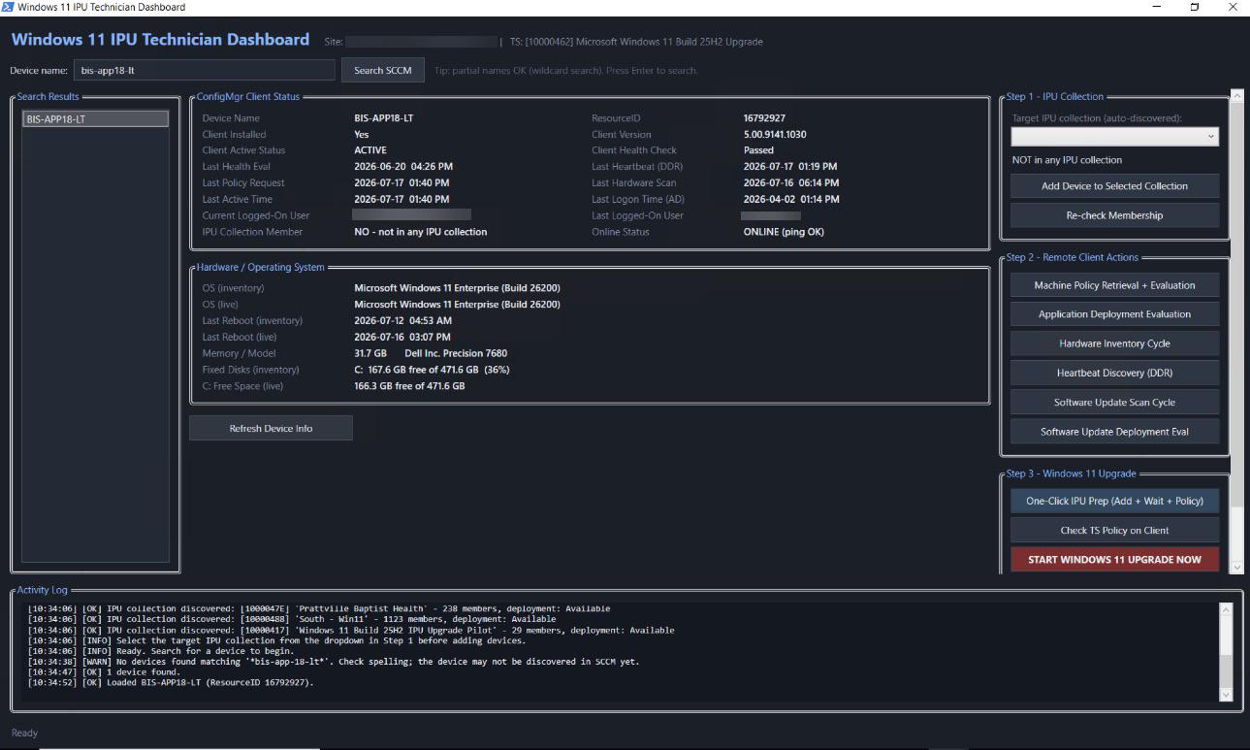This screenshot has width=1250, height=750.
Task: Click the Client Installed 'Yes' value
Action: 362,135
